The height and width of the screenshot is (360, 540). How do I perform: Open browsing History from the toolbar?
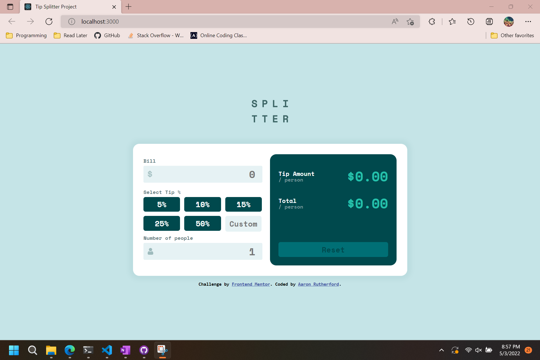point(471,21)
